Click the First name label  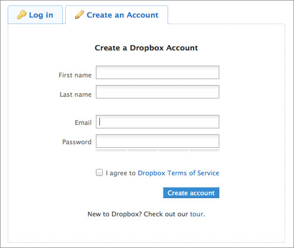[75, 75]
